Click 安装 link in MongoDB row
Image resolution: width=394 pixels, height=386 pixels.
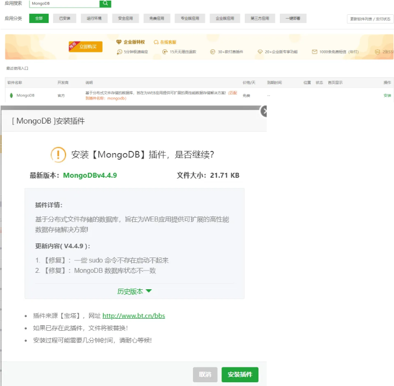coord(387,96)
